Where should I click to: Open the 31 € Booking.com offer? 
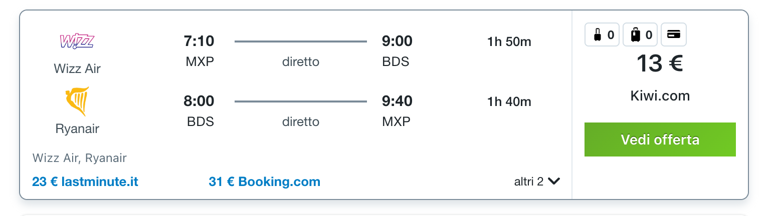[x=265, y=181]
